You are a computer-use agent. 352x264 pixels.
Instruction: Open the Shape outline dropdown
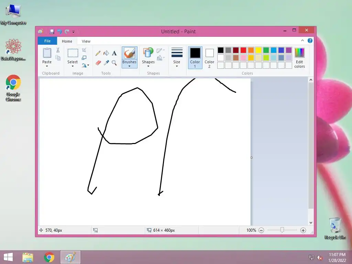tap(161, 51)
